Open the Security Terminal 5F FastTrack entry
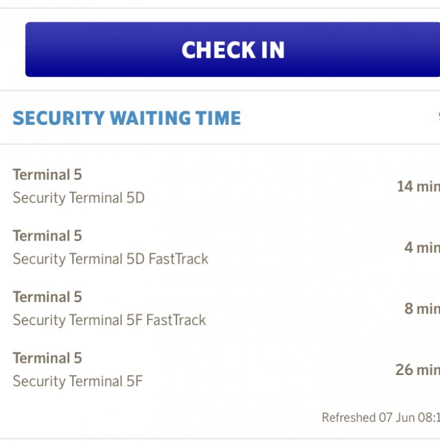Viewport: 440px width, 448px height. point(109,320)
